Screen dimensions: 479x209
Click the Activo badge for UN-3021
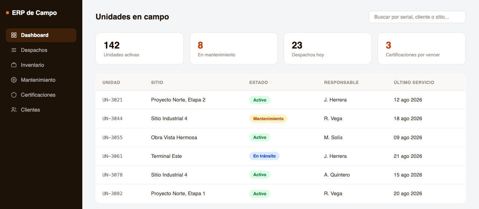coord(260,100)
